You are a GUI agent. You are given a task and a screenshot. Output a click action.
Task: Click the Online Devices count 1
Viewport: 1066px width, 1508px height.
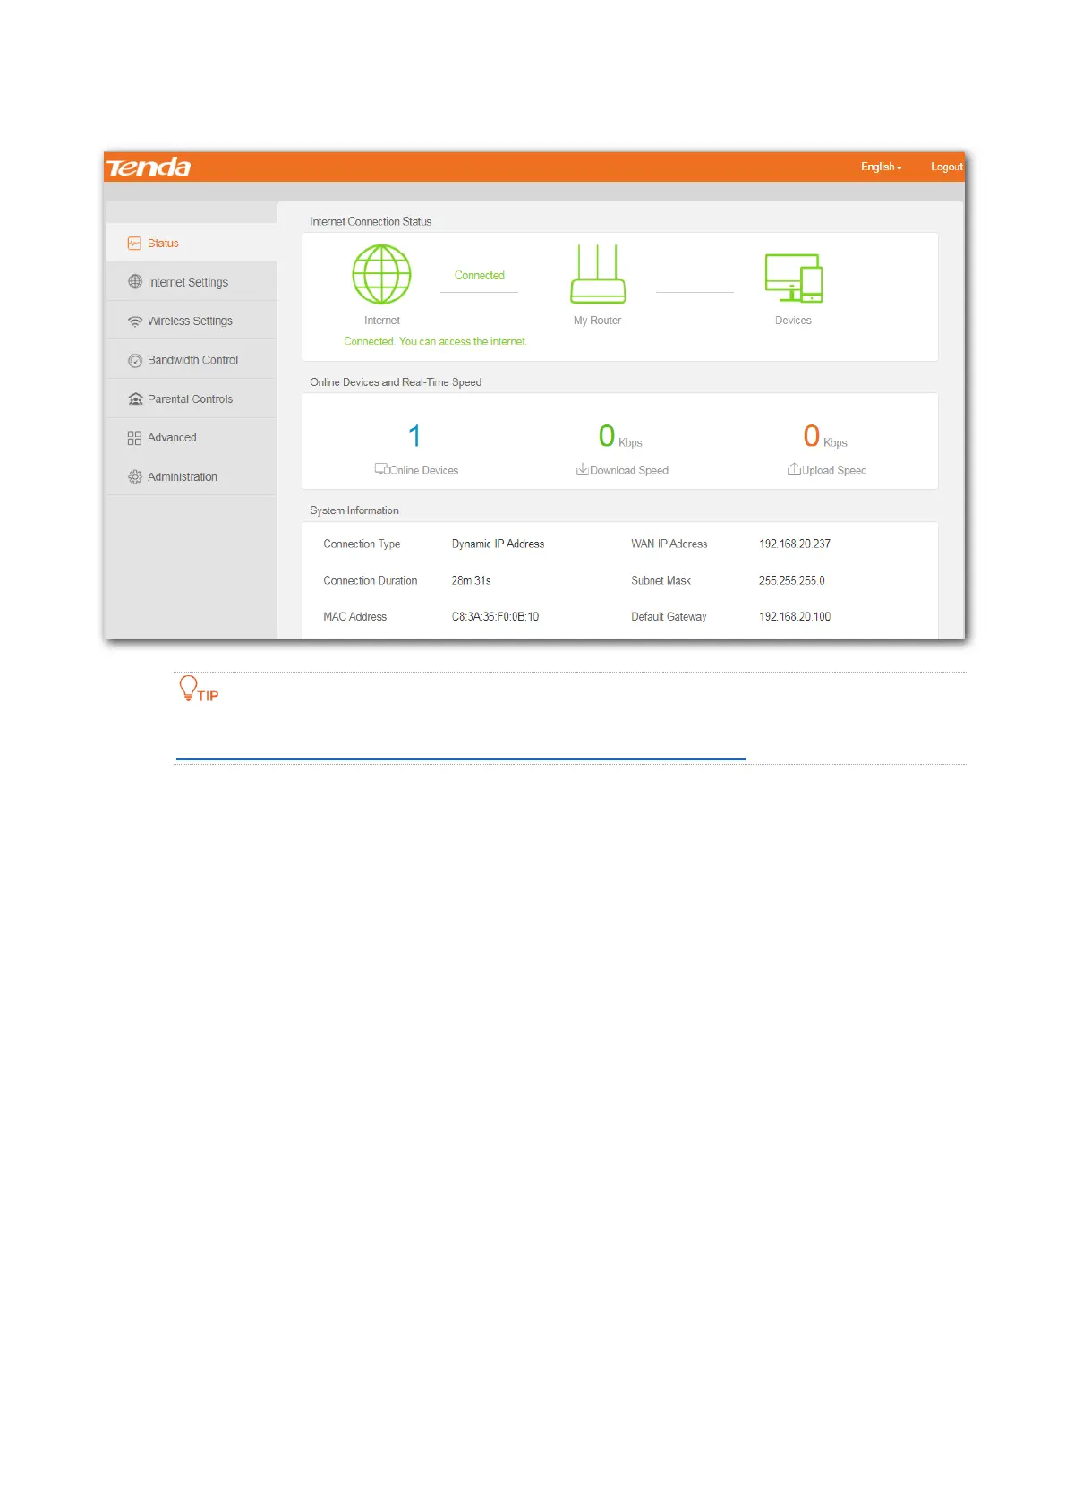click(x=414, y=436)
